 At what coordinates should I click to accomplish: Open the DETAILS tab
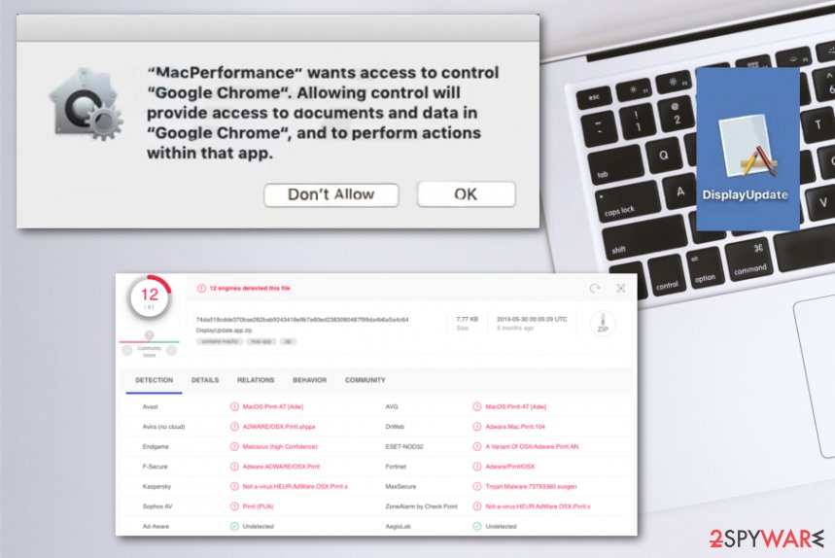205,380
